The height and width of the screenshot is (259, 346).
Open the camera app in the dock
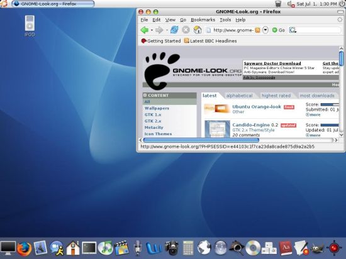tap(172, 248)
